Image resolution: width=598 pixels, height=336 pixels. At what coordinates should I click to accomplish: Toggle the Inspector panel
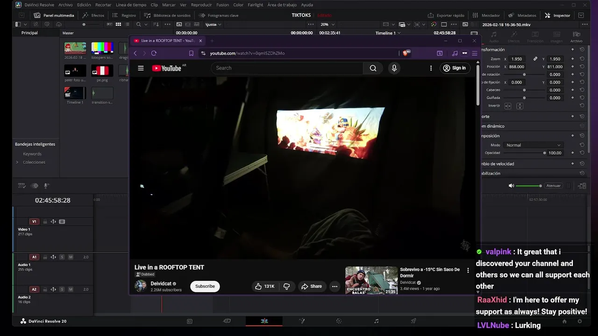[x=557, y=15]
